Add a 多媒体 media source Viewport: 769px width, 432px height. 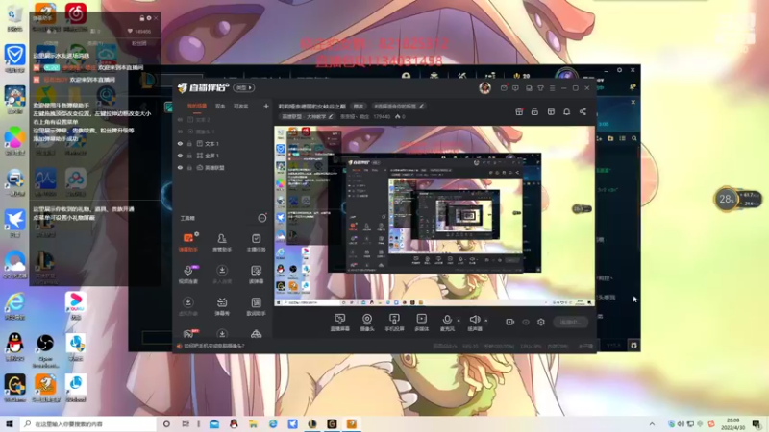[421, 323]
